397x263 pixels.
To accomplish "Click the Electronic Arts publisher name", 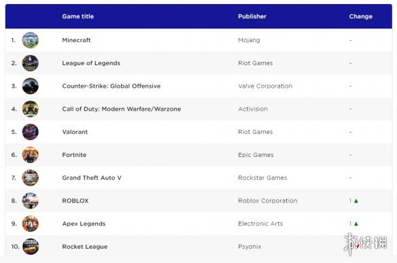I will point(260,224).
